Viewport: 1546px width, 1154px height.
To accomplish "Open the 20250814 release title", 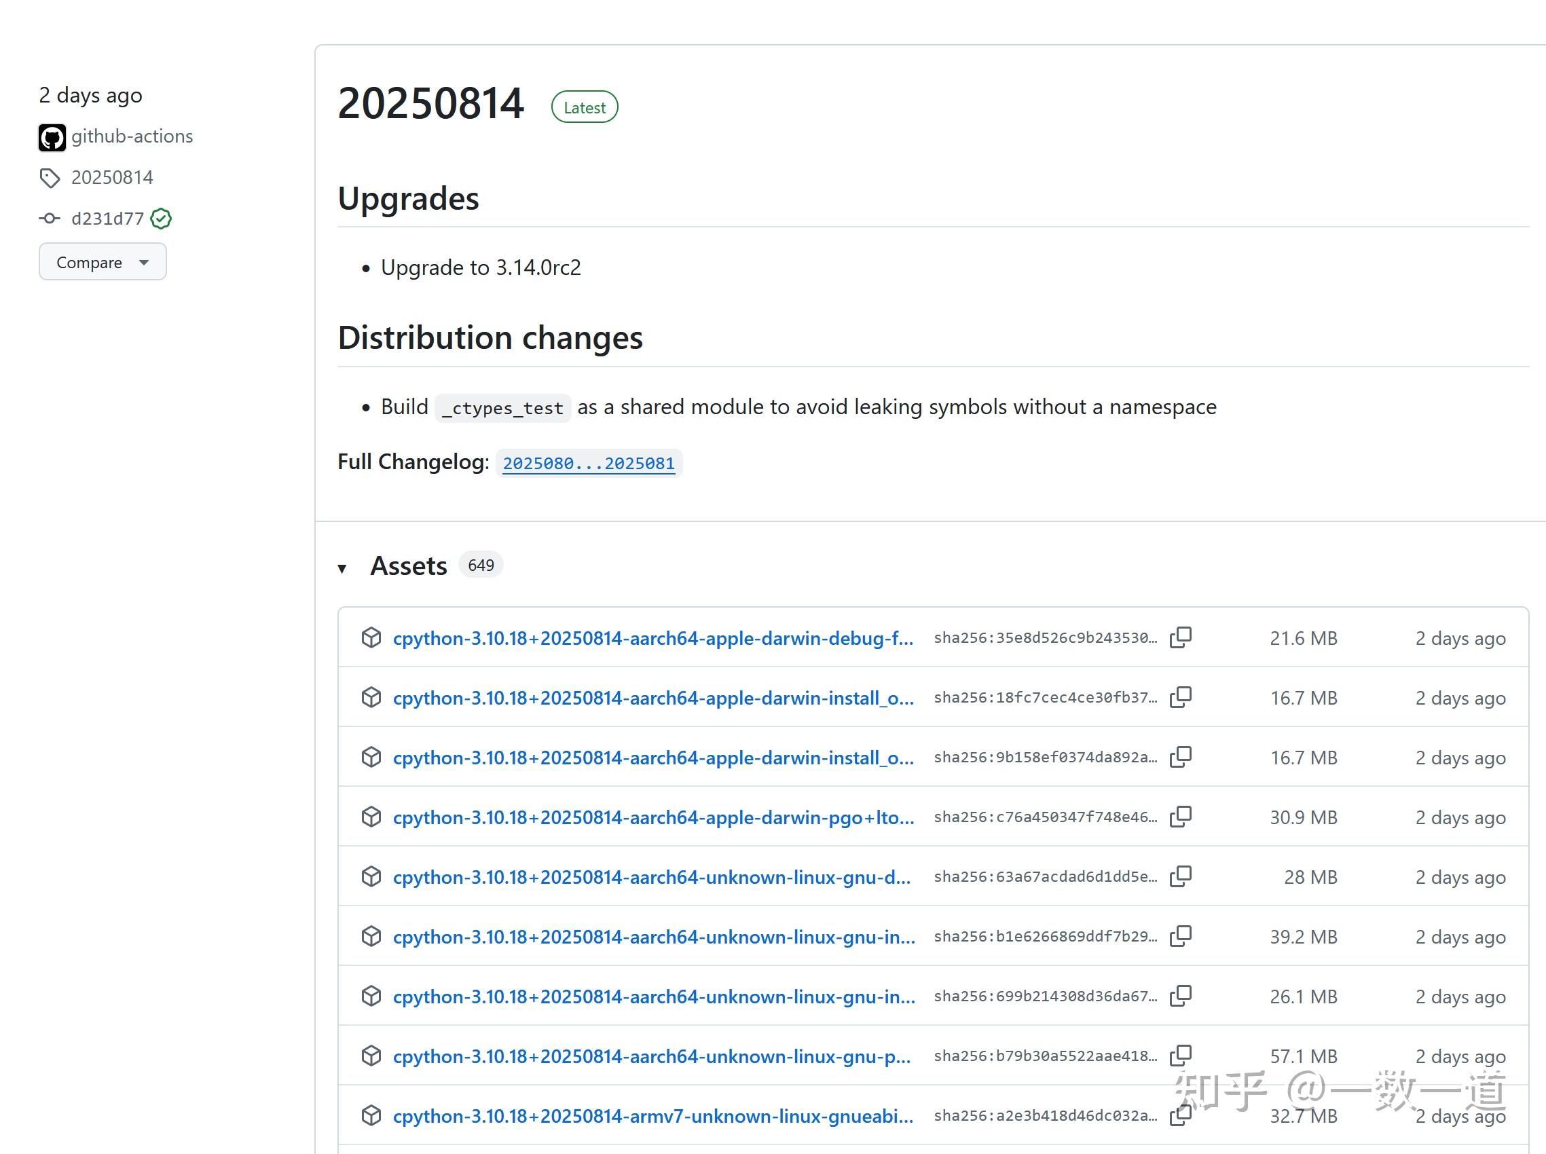I will (430, 104).
